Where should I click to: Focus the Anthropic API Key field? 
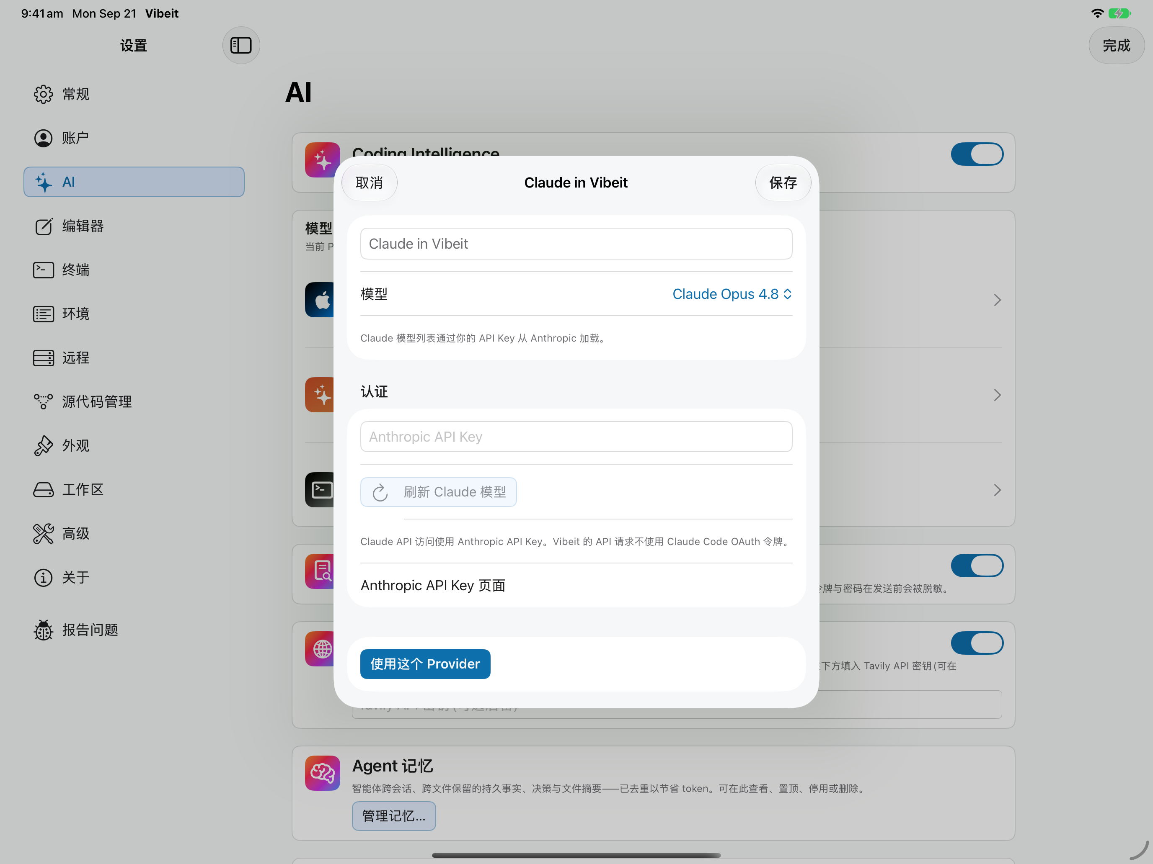[x=576, y=437]
